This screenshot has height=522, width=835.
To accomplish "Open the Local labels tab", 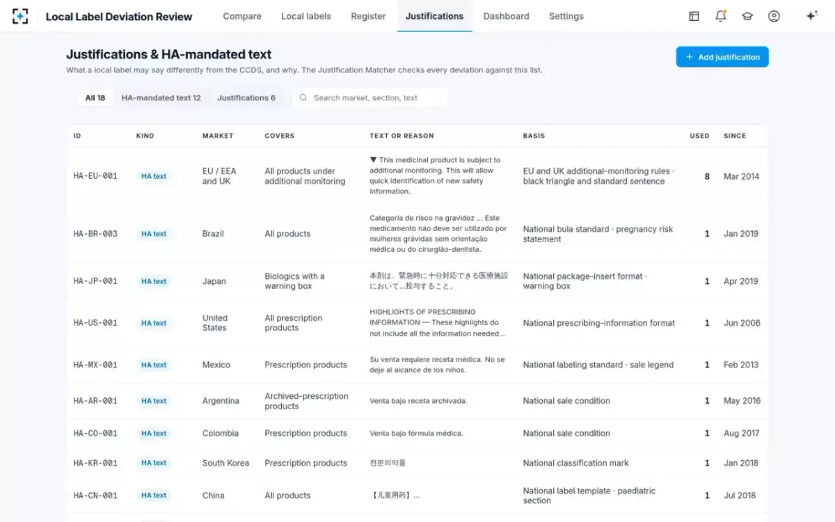I will tap(306, 16).
